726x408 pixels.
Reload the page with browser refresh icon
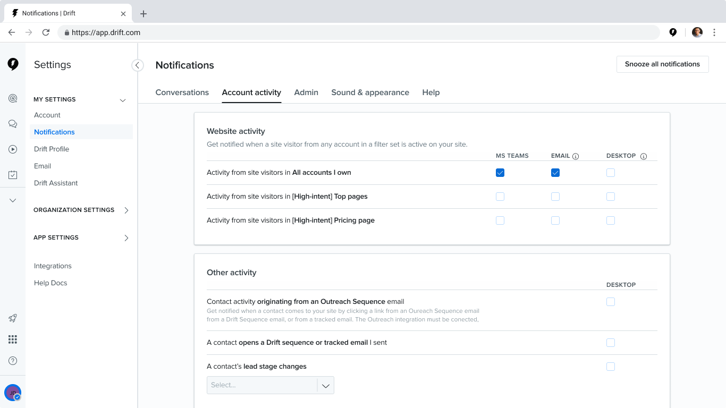click(x=46, y=32)
